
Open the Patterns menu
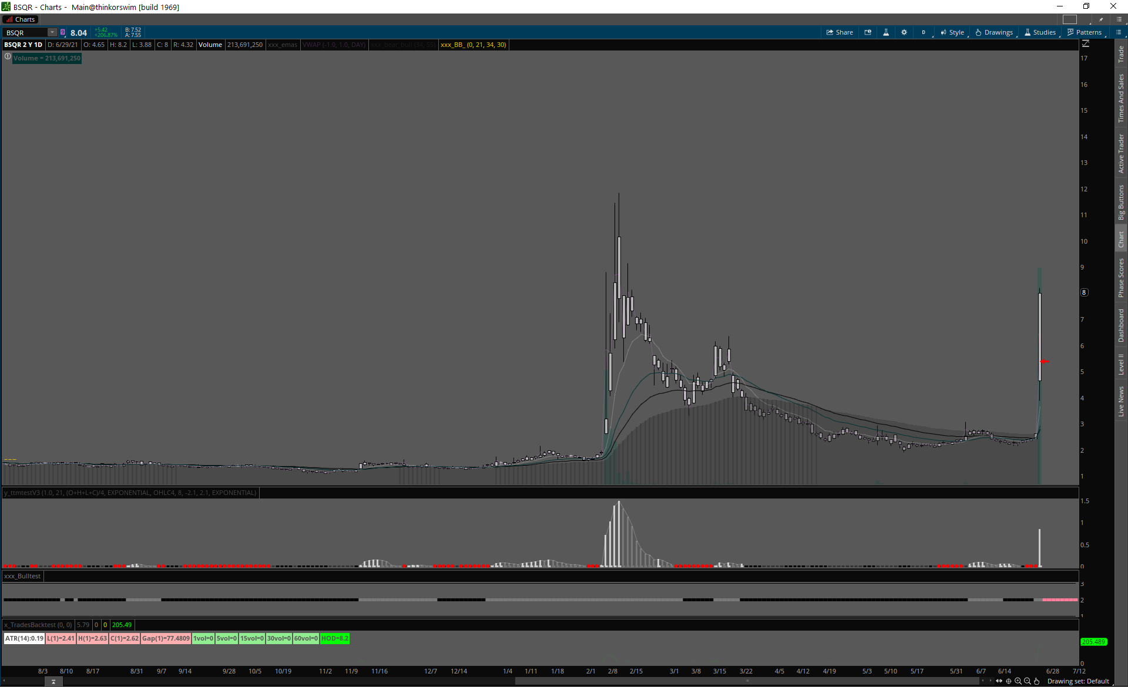pyautogui.click(x=1085, y=32)
